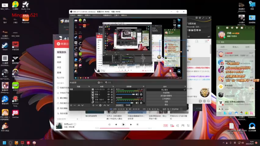Toggle visibility of 图像幻灯片放映 source
This screenshot has height=146, width=260.
point(109,102)
